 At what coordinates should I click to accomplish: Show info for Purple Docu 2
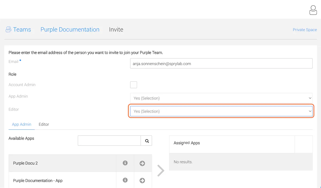(125, 163)
